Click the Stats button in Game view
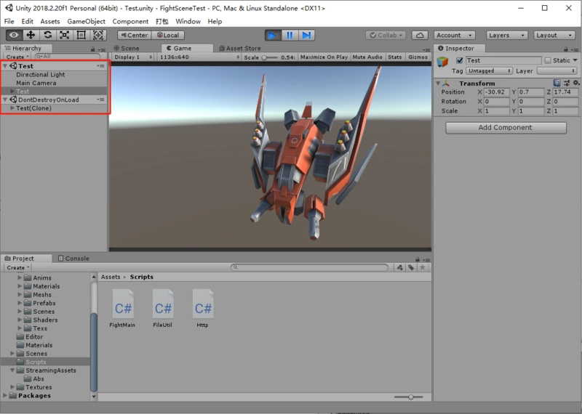Screen dimensions: 582x414 click(394, 57)
